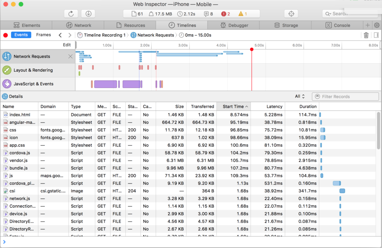382x248 pixels.
Task: Click the yellow warnings count indicator
Action: (x=242, y=14)
